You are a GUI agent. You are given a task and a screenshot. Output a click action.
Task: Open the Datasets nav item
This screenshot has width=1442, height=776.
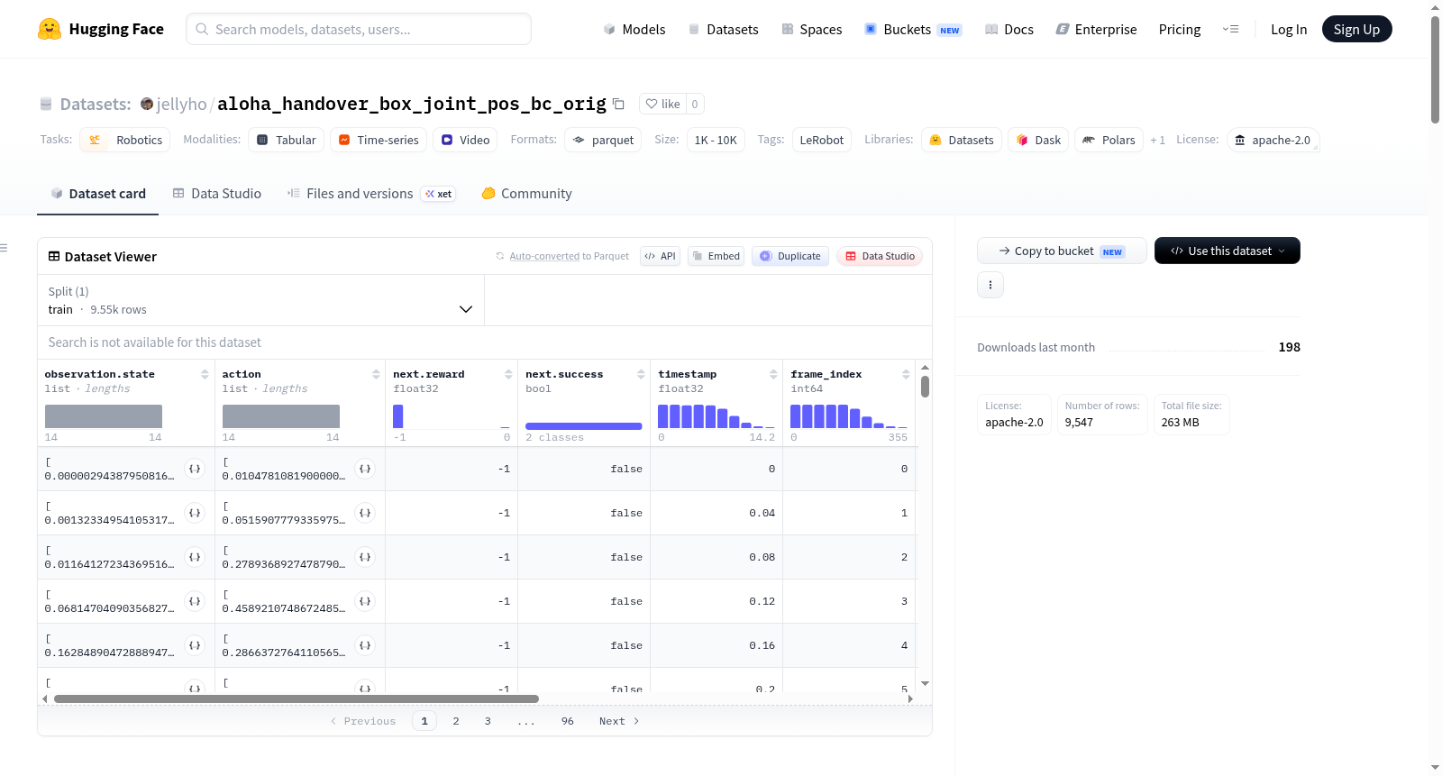point(723,29)
